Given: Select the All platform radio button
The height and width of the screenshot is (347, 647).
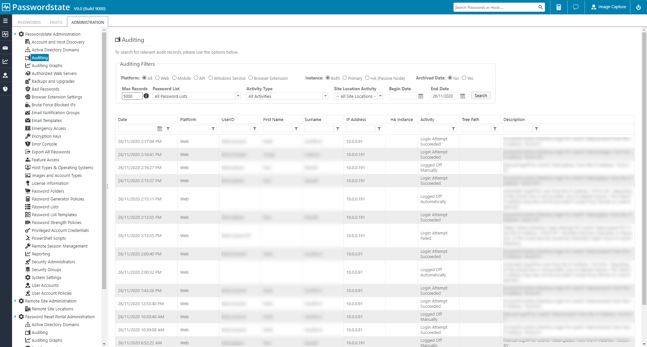Looking at the screenshot, I should click(144, 78).
